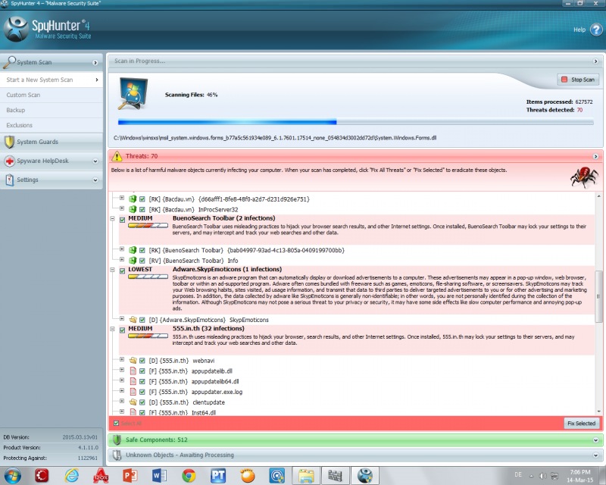This screenshot has width=606, height=485.
Task: Toggle the Select All checkbox
Action: pyautogui.click(x=116, y=423)
